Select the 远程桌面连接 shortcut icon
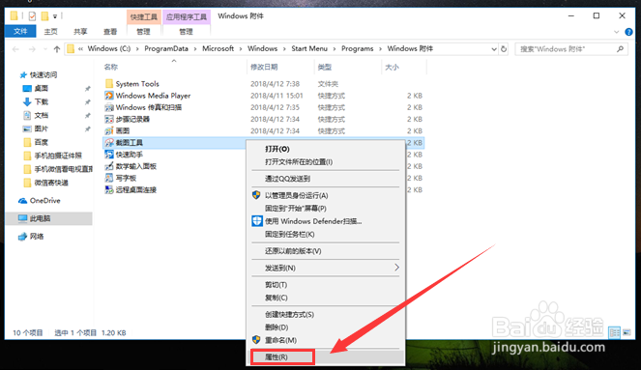The width and height of the screenshot is (641, 370). coord(108,190)
